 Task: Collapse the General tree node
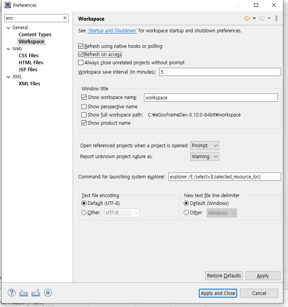[x=9, y=28]
